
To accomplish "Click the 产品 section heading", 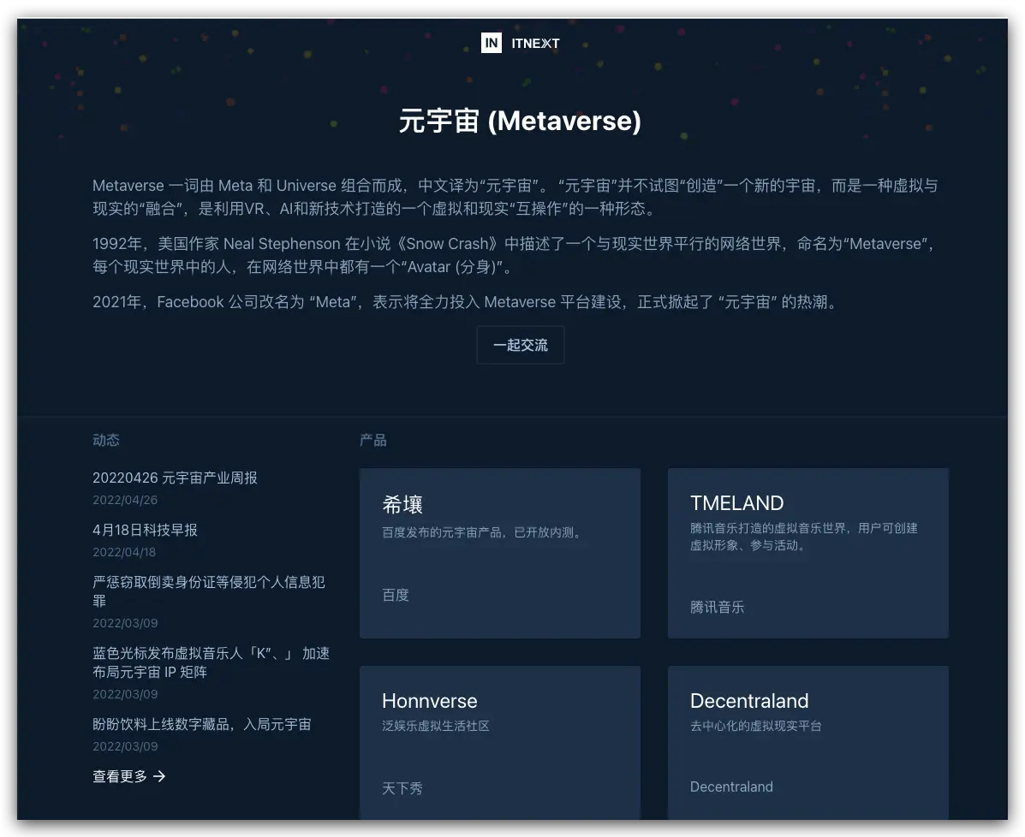I will (x=373, y=440).
